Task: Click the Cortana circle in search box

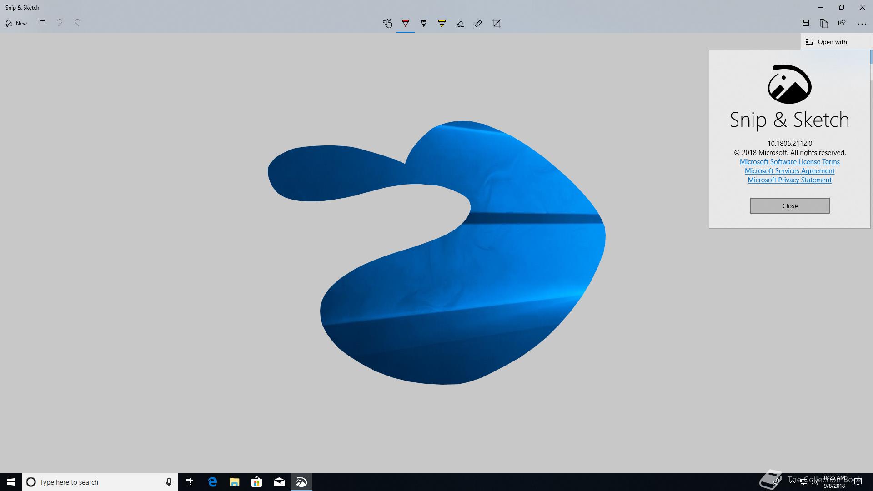Action: click(x=31, y=482)
